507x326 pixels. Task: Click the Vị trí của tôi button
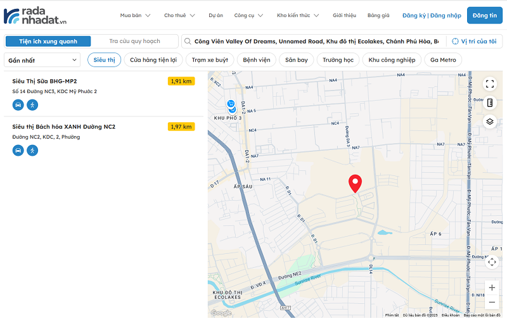point(475,41)
